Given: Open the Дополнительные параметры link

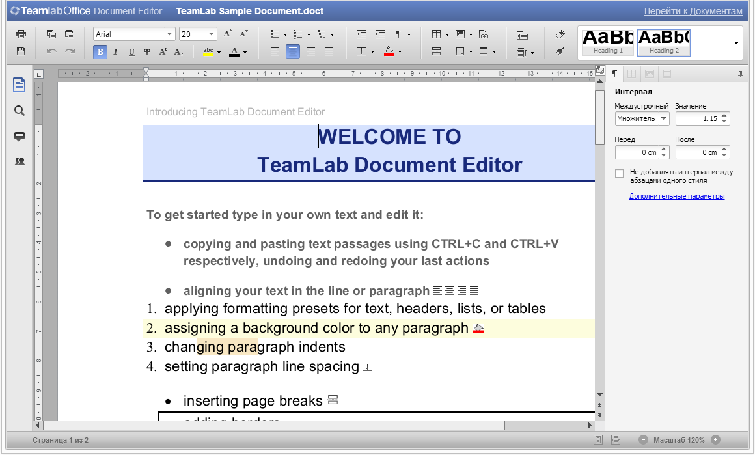Looking at the screenshot, I should tap(676, 196).
